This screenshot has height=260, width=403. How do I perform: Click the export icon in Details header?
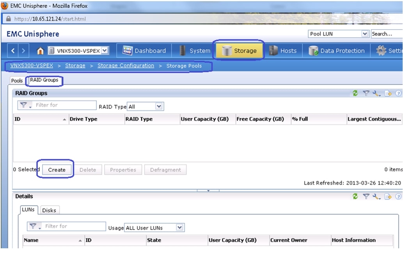tap(388, 196)
